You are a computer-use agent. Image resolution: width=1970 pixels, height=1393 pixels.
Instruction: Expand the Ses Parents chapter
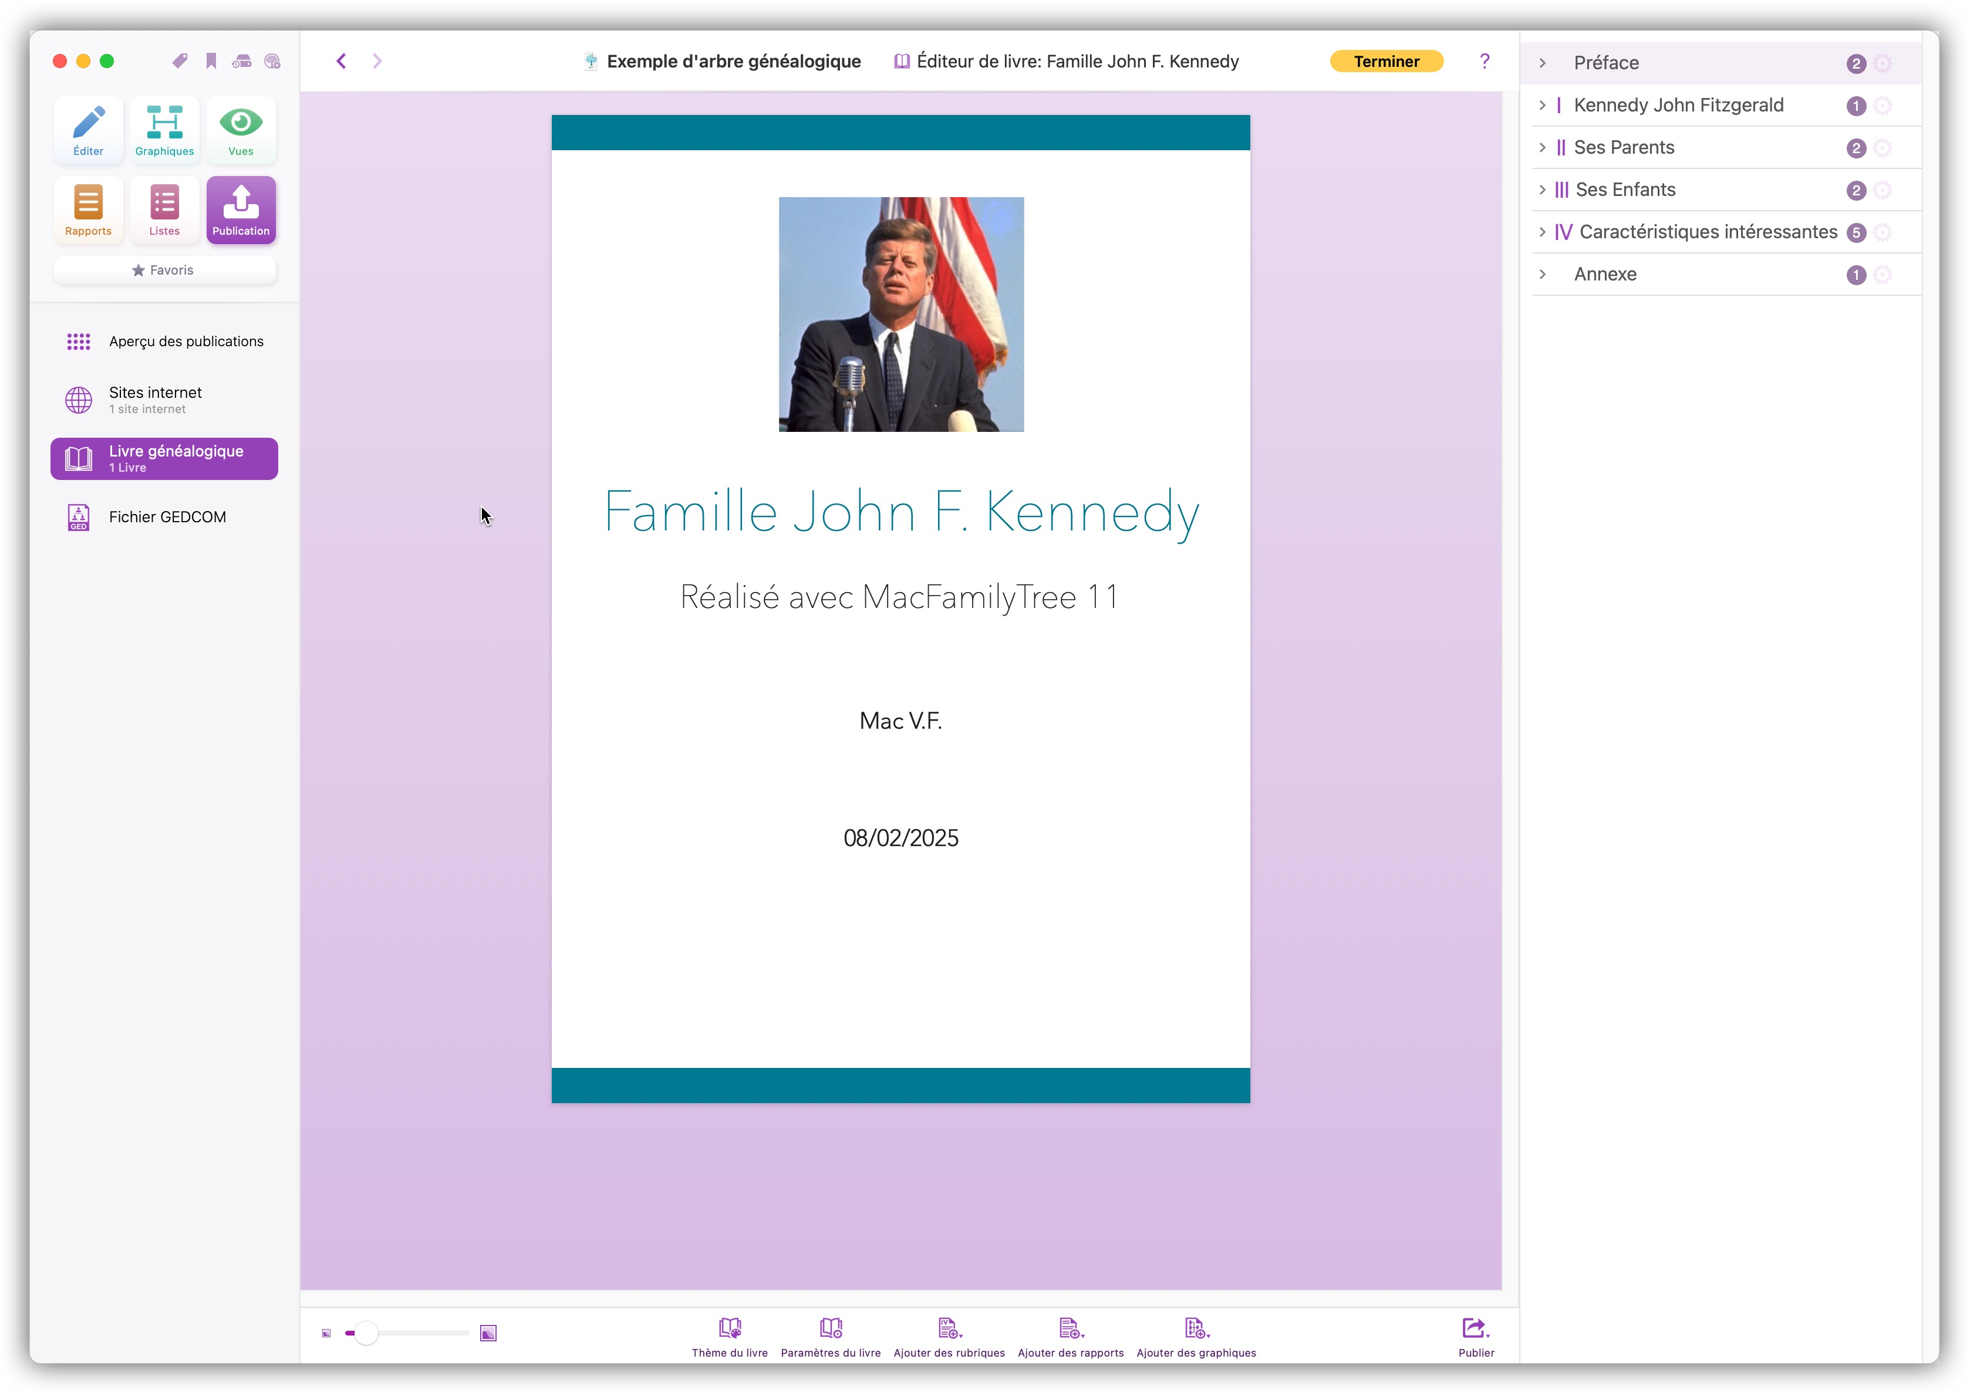click(1543, 147)
